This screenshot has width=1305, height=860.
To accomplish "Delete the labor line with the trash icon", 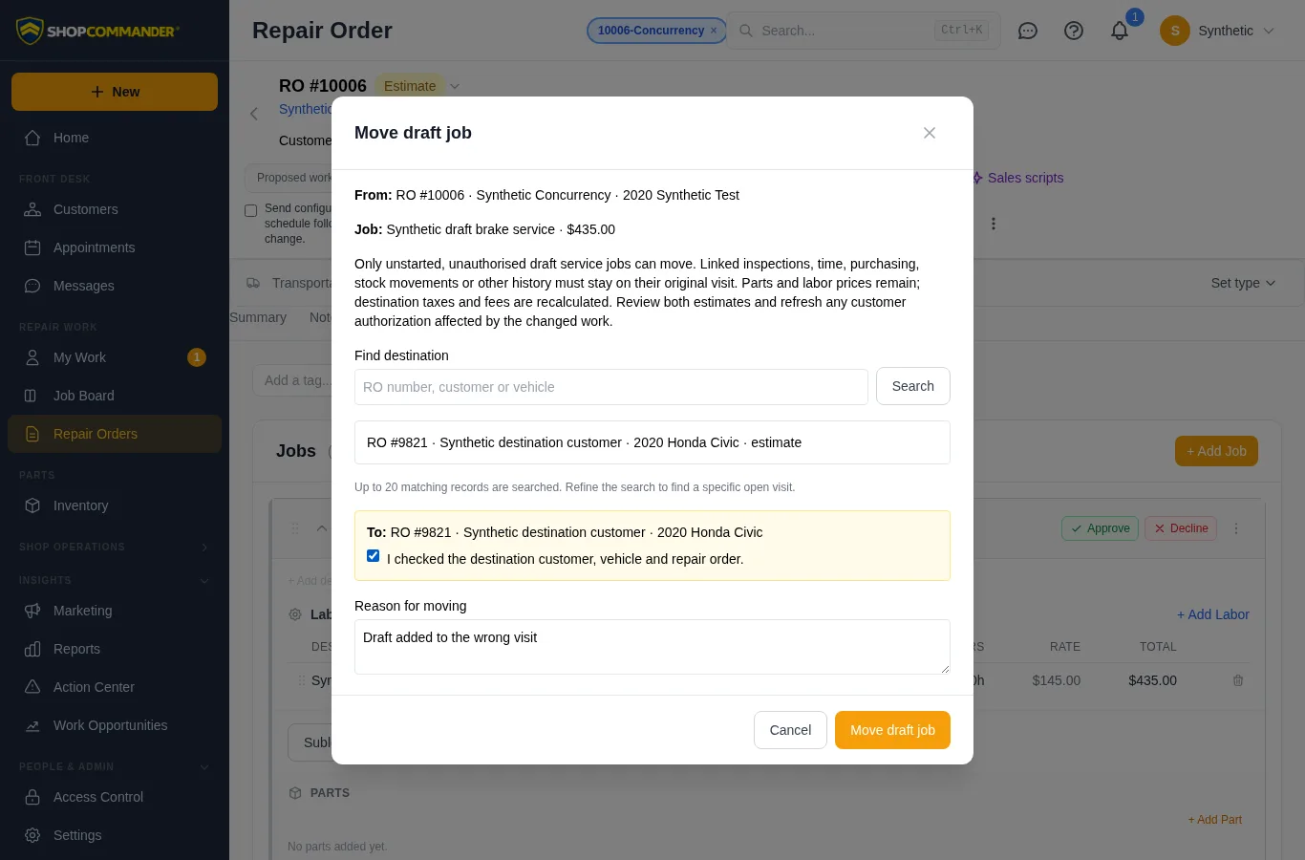I will click(x=1238, y=680).
